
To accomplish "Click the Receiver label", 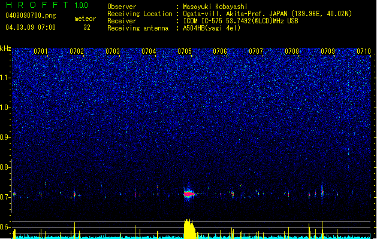I will pos(122,21).
